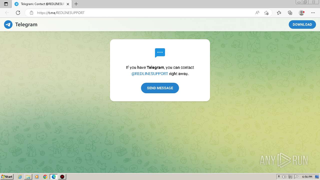View site information lock icon
The width and height of the screenshot is (320, 180).
tap(31, 13)
